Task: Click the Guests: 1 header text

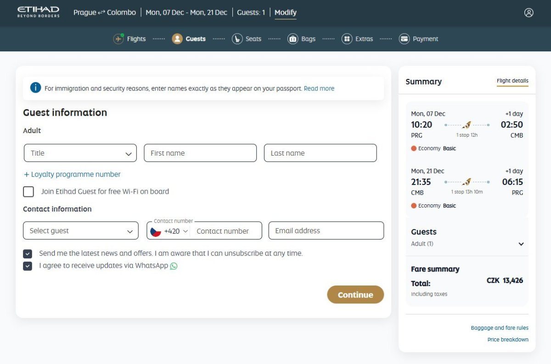Action: [251, 12]
